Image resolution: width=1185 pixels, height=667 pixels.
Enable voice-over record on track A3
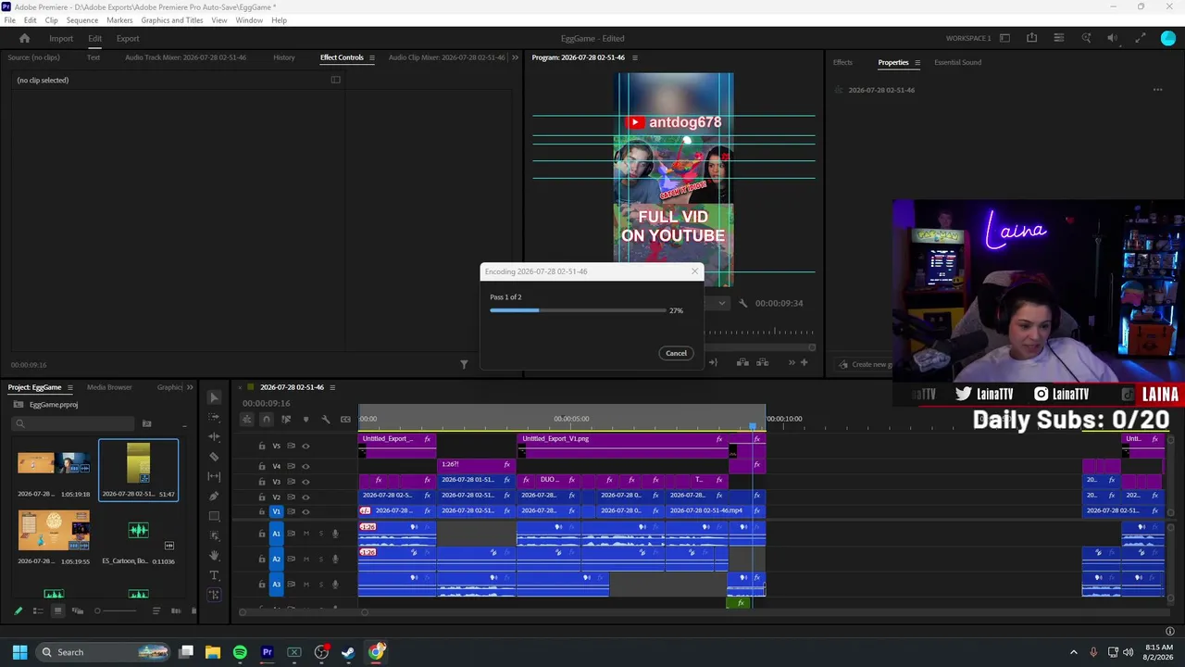[x=335, y=585]
